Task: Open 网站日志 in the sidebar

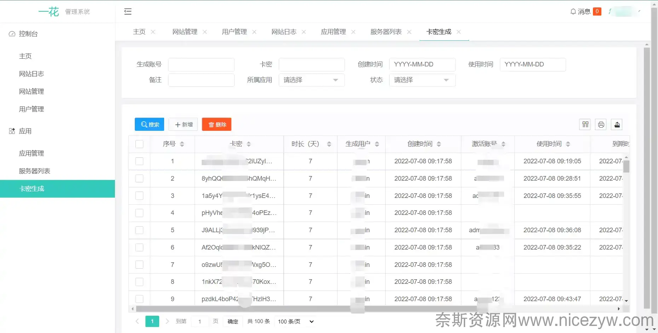Action: pos(31,74)
